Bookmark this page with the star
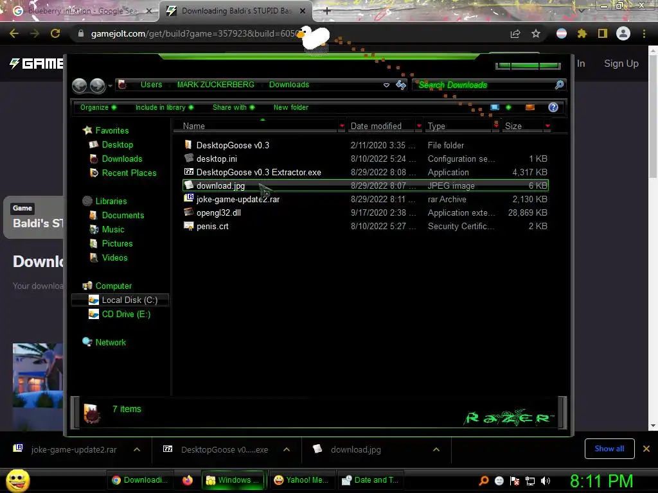The height and width of the screenshot is (493, 658). click(535, 33)
